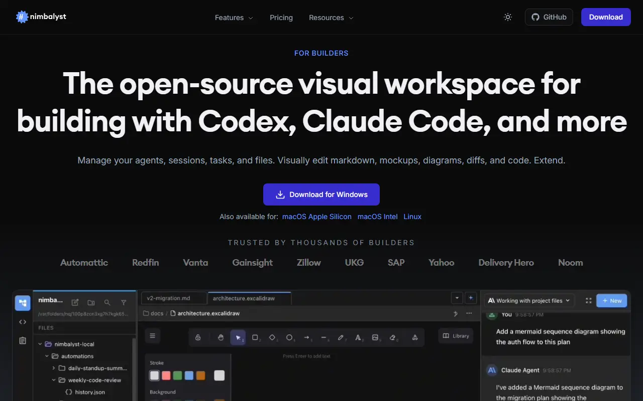643x401 pixels.
Task: Select the Line tool
Action: (324, 337)
